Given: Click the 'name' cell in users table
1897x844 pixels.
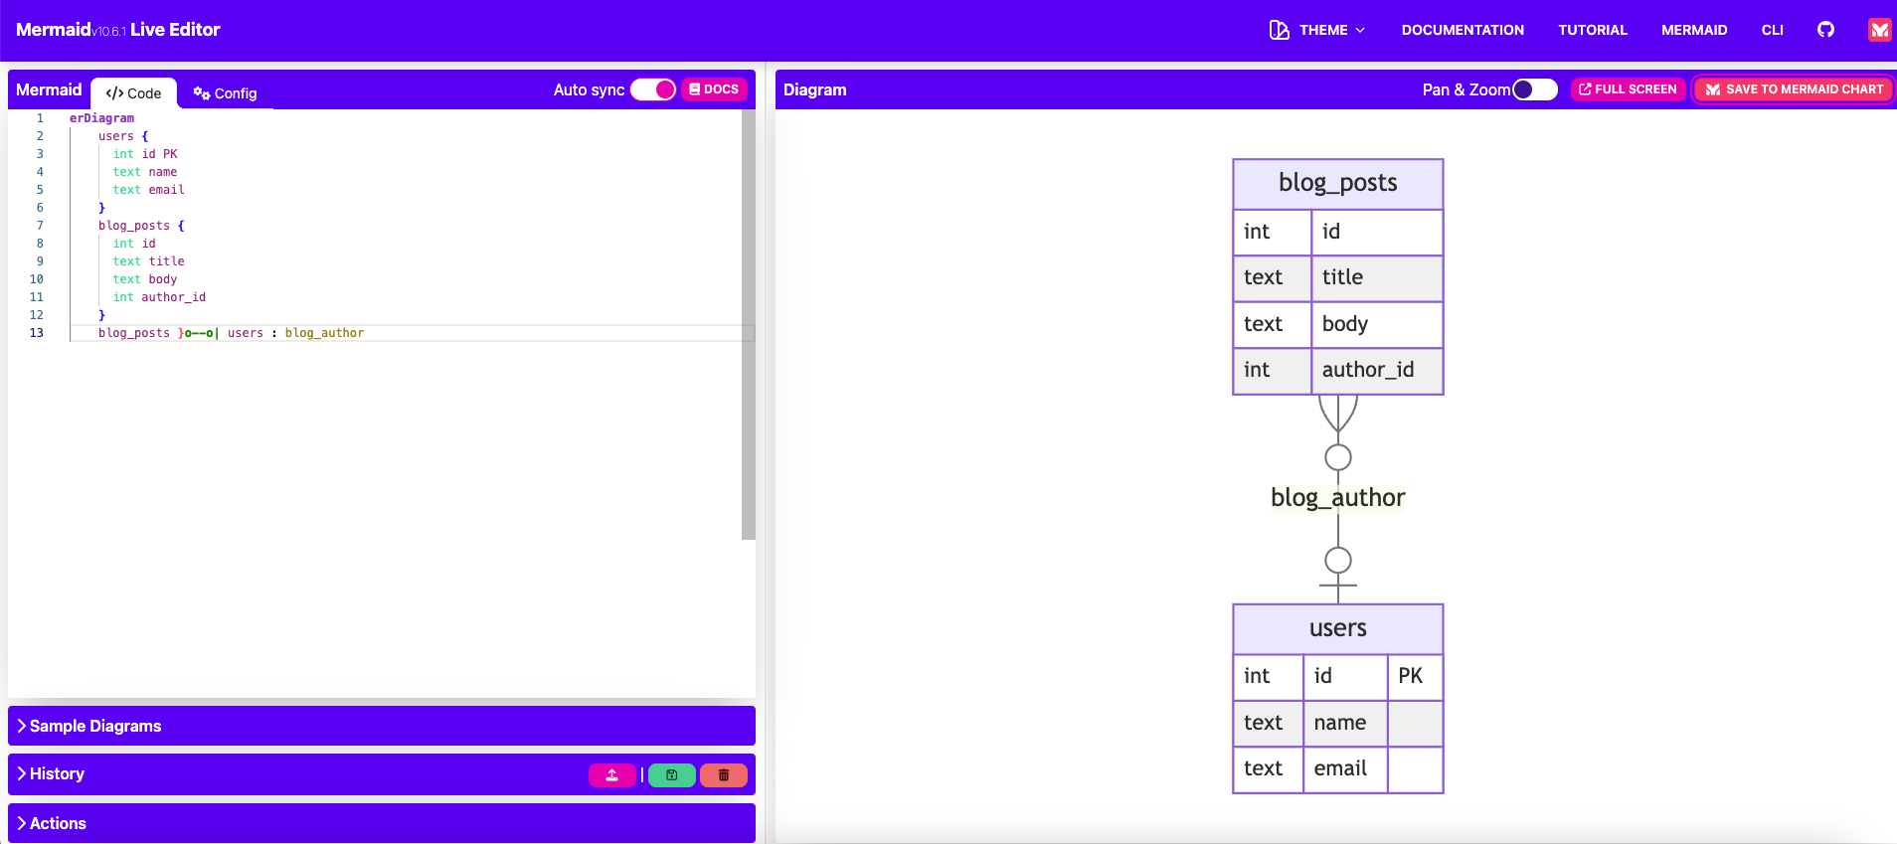Looking at the screenshot, I should [1345, 724].
